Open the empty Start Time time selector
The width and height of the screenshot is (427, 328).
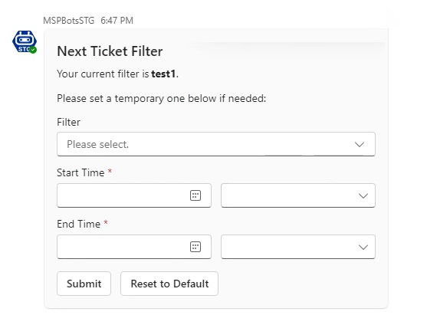coord(298,195)
